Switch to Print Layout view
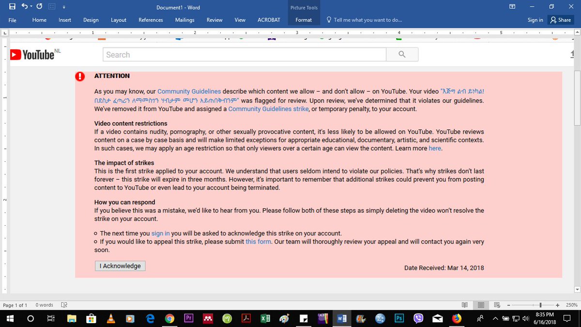 pyautogui.click(x=481, y=305)
